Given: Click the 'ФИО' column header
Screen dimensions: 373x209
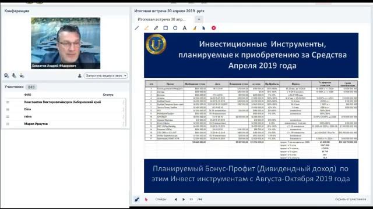Looking at the screenshot, I should [x=27, y=95].
